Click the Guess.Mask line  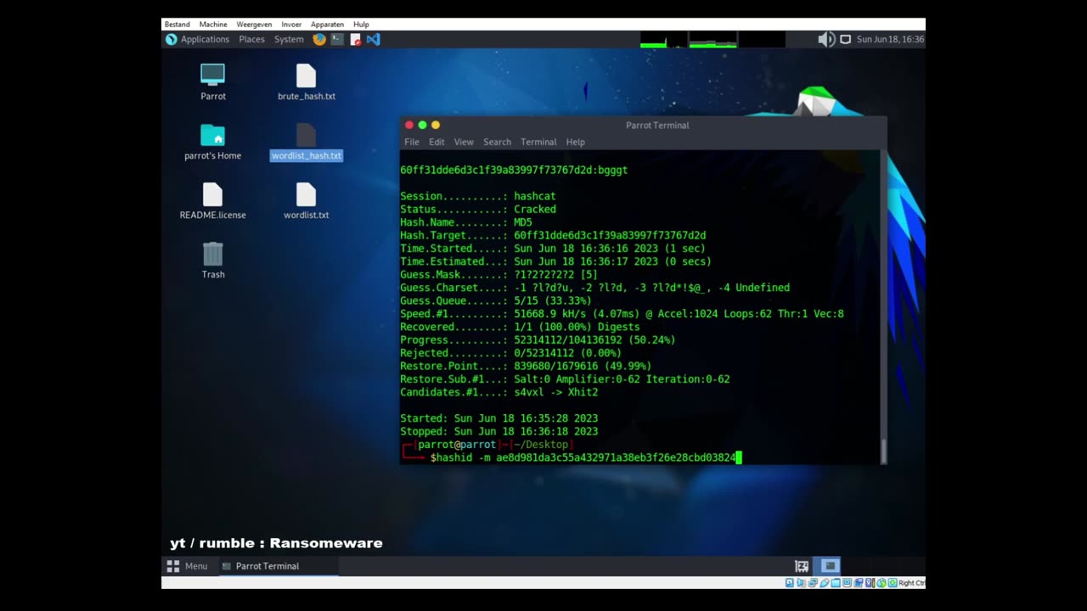[498, 274]
